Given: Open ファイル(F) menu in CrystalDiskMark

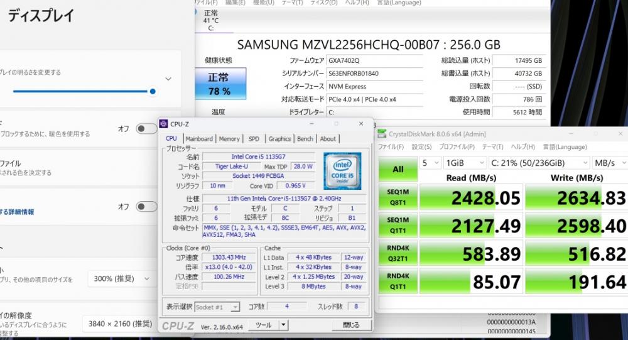Looking at the screenshot, I should 391,146.
